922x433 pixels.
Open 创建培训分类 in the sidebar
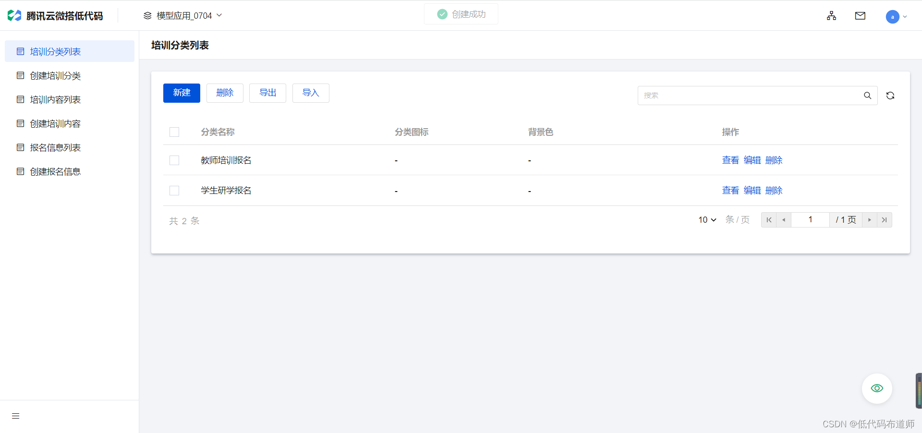click(70, 75)
